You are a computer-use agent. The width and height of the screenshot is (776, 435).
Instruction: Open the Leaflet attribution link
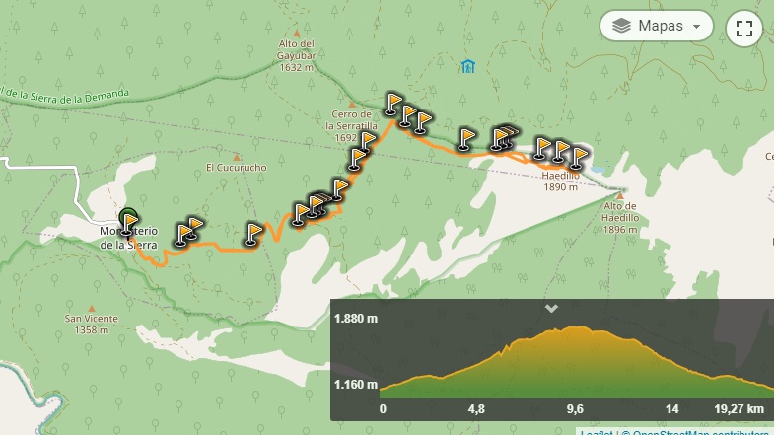click(596, 432)
